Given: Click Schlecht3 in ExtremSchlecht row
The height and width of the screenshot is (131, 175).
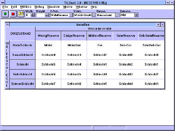Looking at the screenshot, I should pos(152,84).
